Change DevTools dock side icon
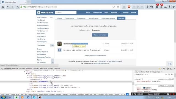176x99 pixels. 171,68
